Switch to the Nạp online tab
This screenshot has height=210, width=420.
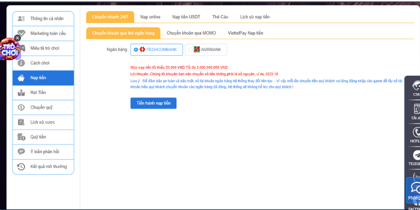[151, 17]
